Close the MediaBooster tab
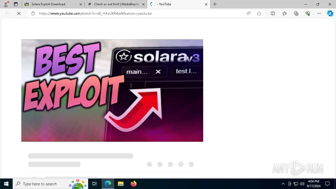 [143, 4]
